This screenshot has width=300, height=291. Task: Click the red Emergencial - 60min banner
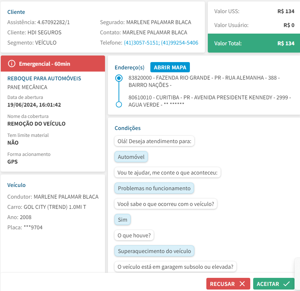coord(53,64)
